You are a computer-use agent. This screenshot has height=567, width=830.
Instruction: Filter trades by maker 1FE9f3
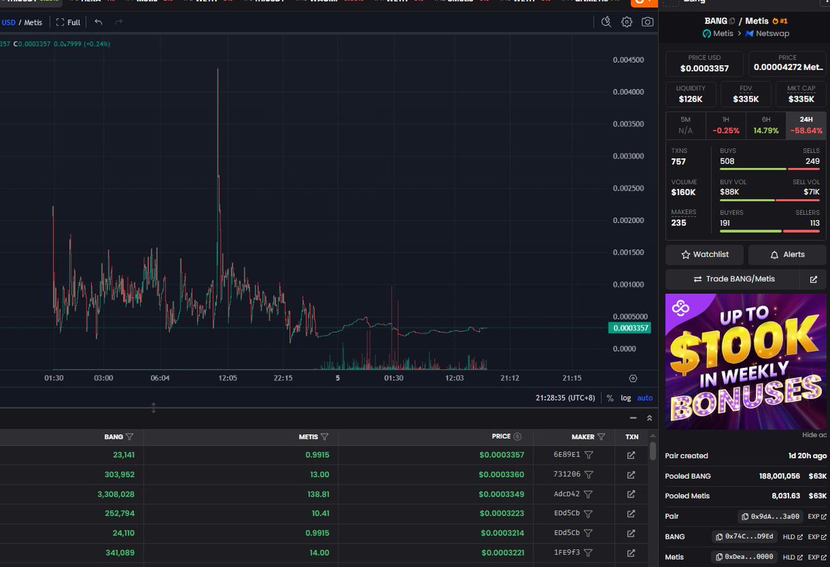pos(589,553)
